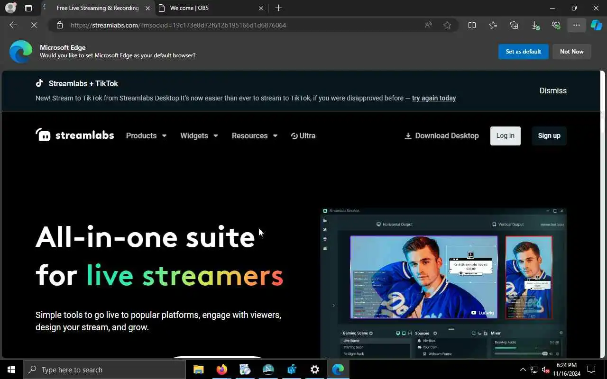Set Edge as default browser
This screenshot has width=607, height=379.
point(524,52)
